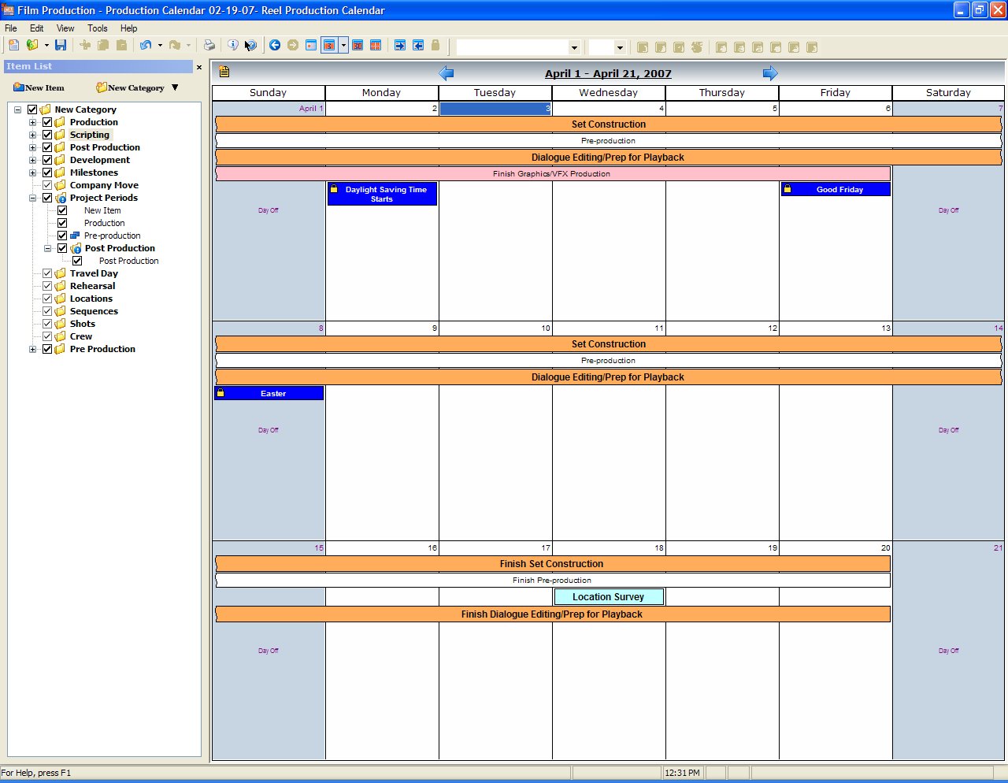Open the narrow empty combo box dropdown
Screen dimensions: 1008x783
point(620,47)
